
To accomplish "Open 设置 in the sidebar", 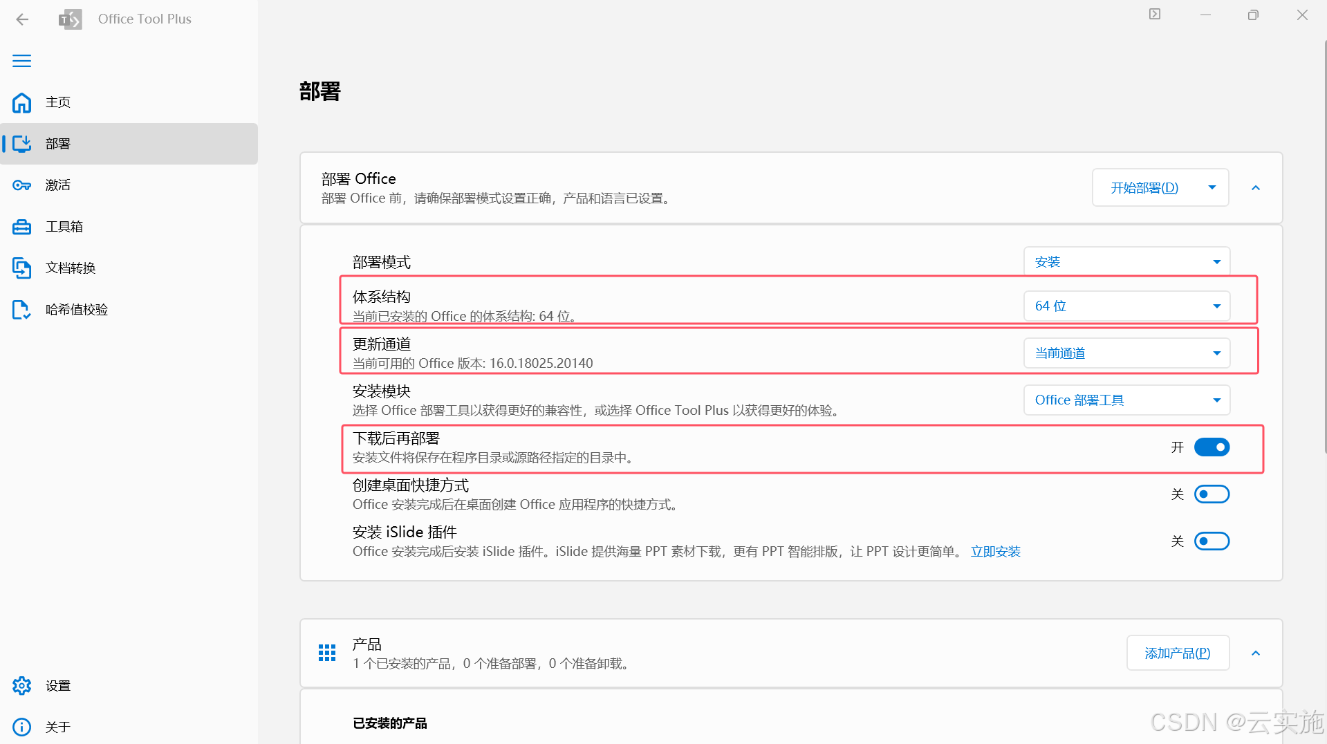I will click(129, 686).
